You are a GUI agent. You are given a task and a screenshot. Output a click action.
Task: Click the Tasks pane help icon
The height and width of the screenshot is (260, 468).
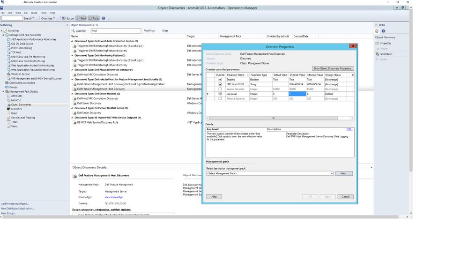(x=384, y=31)
